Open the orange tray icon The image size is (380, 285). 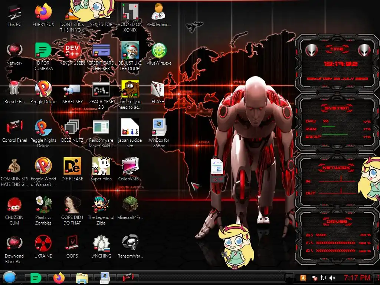click(303, 278)
